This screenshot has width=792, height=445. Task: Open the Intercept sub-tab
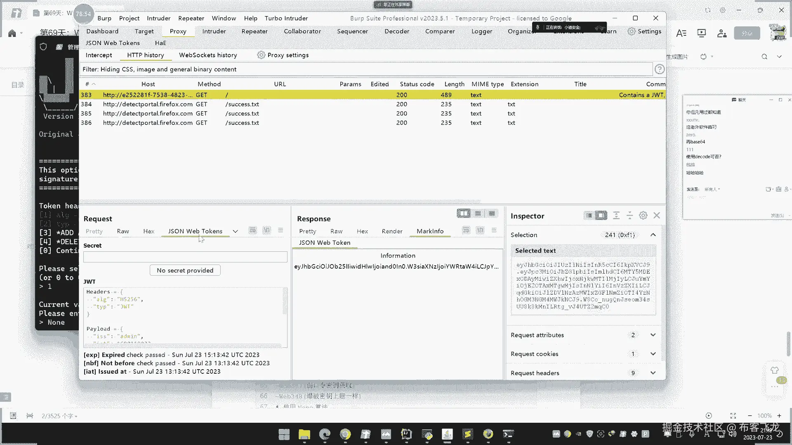coord(99,55)
